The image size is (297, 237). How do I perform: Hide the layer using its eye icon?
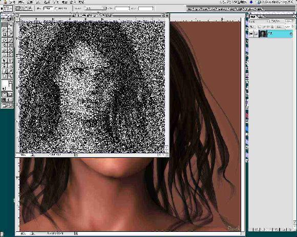point(251,34)
